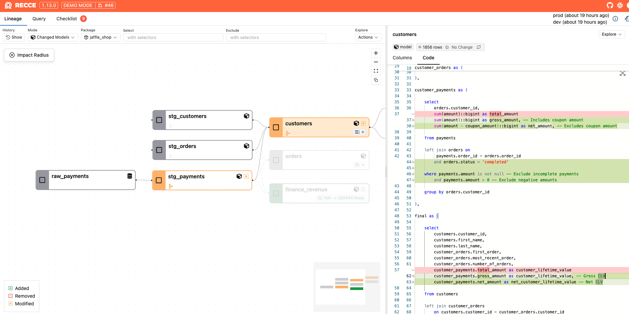The width and height of the screenshot is (629, 314).
Task: Click the RECCE logo icon
Action: click(x=8, y=5)
